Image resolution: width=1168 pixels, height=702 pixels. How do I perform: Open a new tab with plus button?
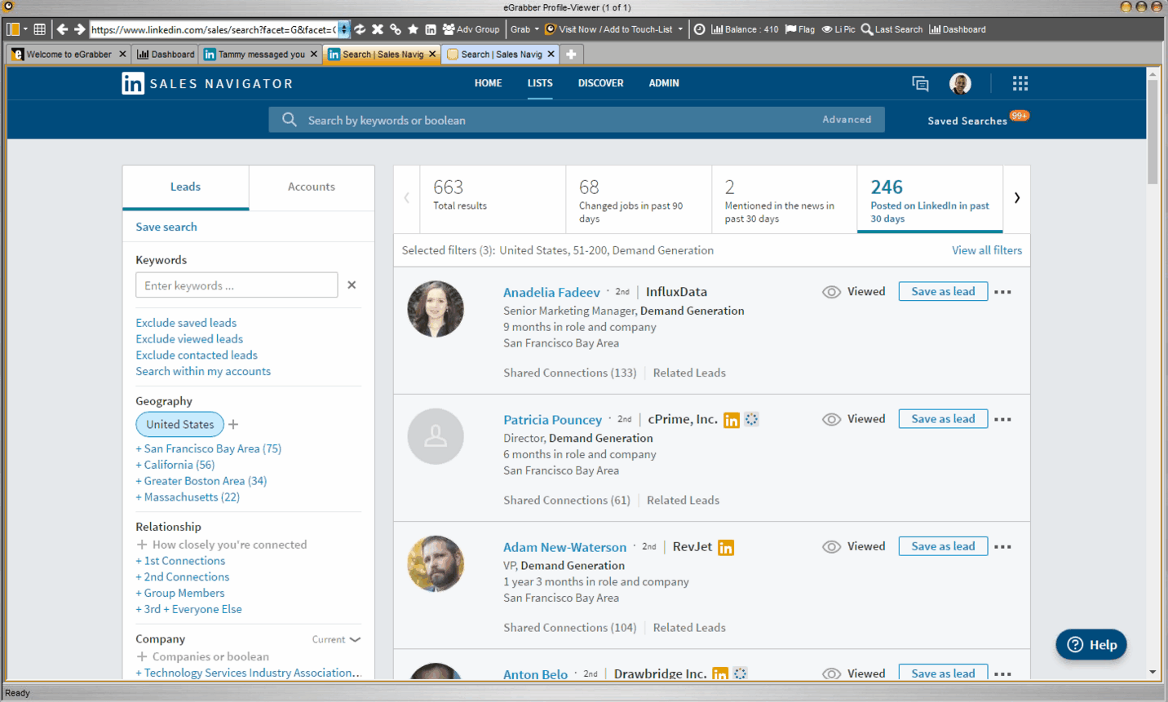571,55
